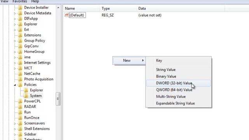Click the MCT folder icon
Image resolution: width=249 pixels, height=140 pixels.
20,68
